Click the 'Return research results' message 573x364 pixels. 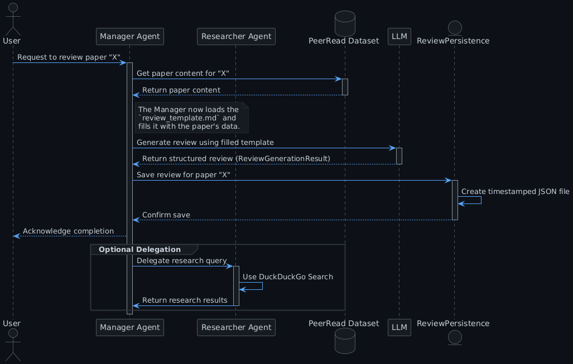185,300
